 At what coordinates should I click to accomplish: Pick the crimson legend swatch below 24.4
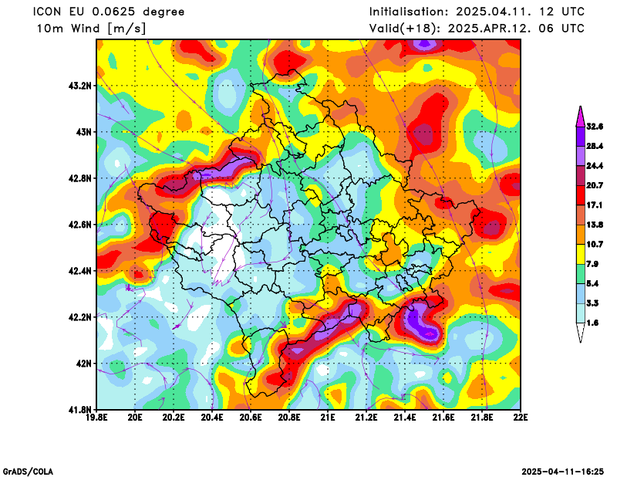(x=580, y=176)
